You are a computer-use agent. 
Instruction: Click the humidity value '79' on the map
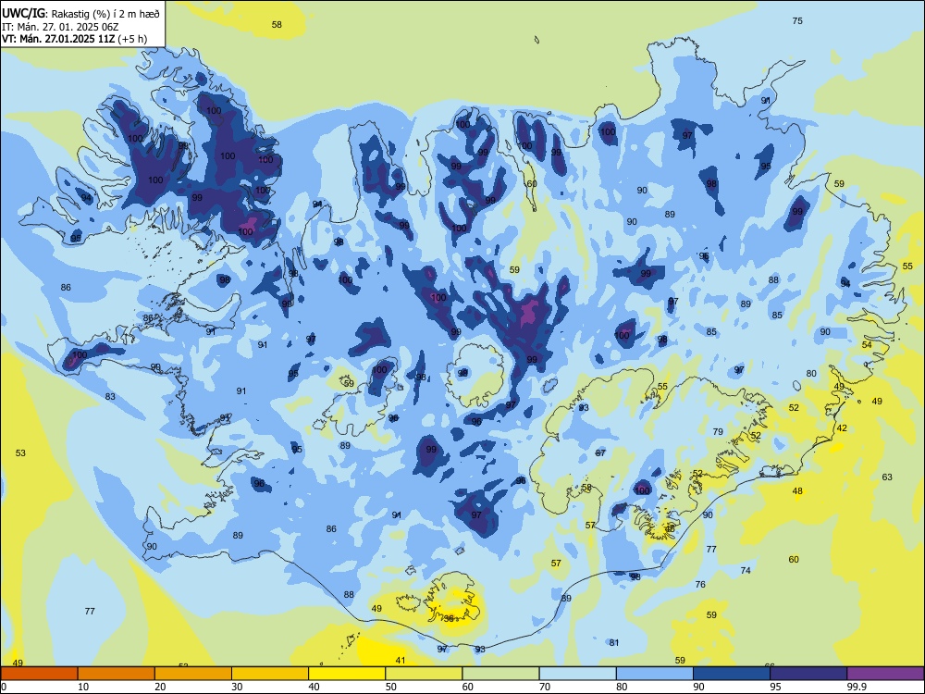(718, 431)
